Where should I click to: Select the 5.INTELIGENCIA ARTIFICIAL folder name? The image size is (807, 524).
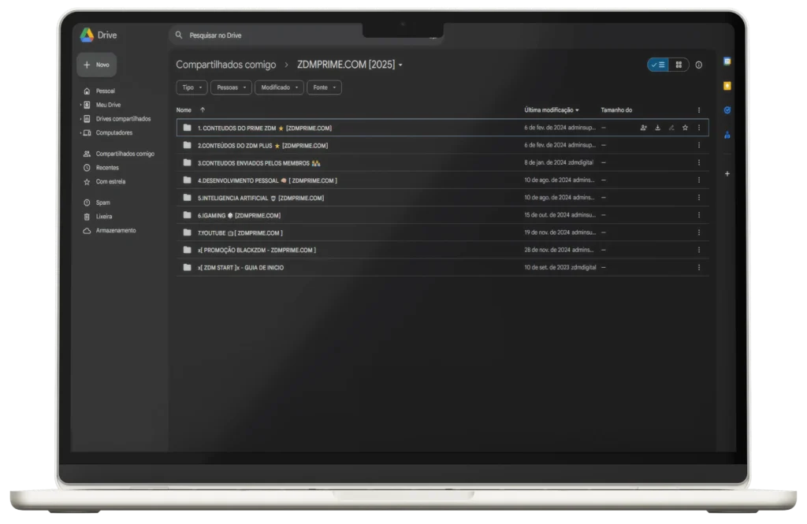pyautogui.click(x=261, y=198)
